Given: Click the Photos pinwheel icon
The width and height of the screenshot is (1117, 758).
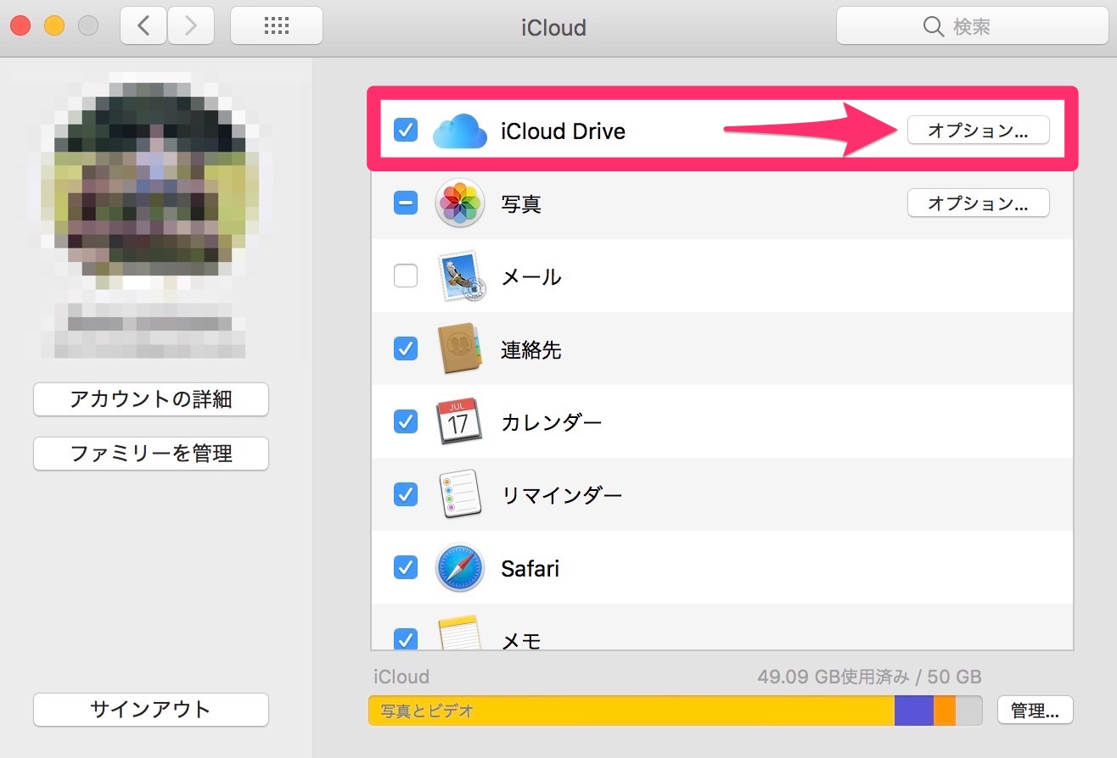Looking at the screenshot, I should coord(459,203).
